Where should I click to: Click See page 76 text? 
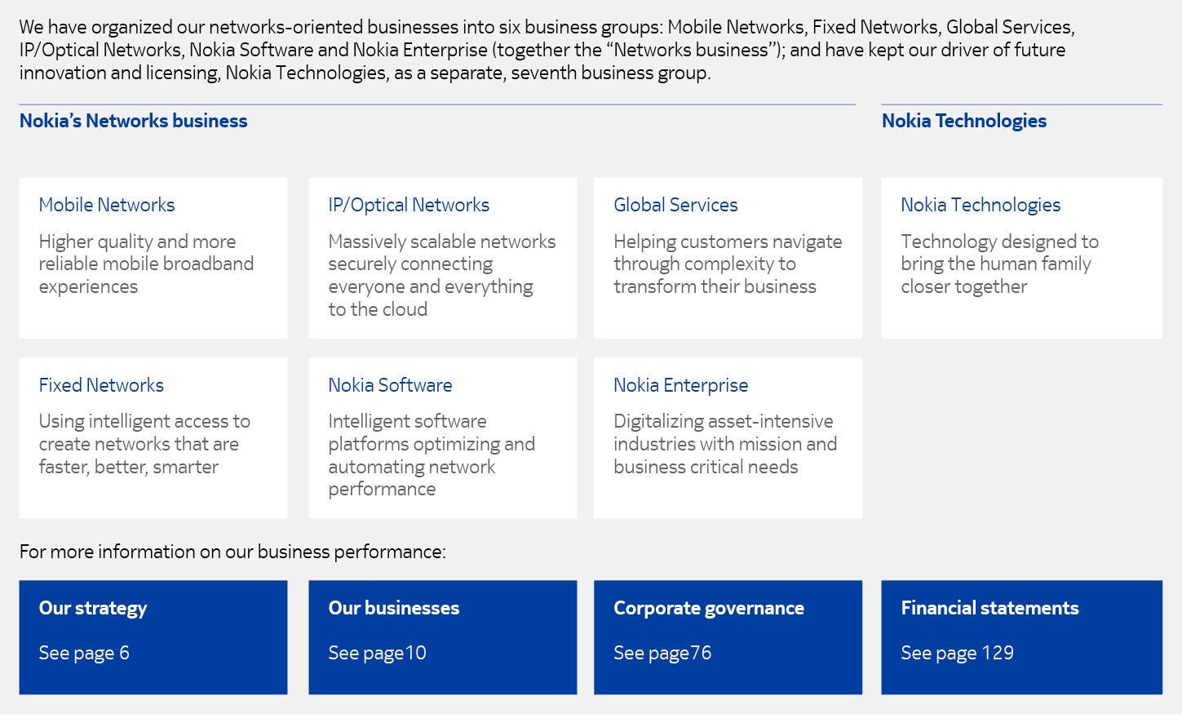point(662,654)
